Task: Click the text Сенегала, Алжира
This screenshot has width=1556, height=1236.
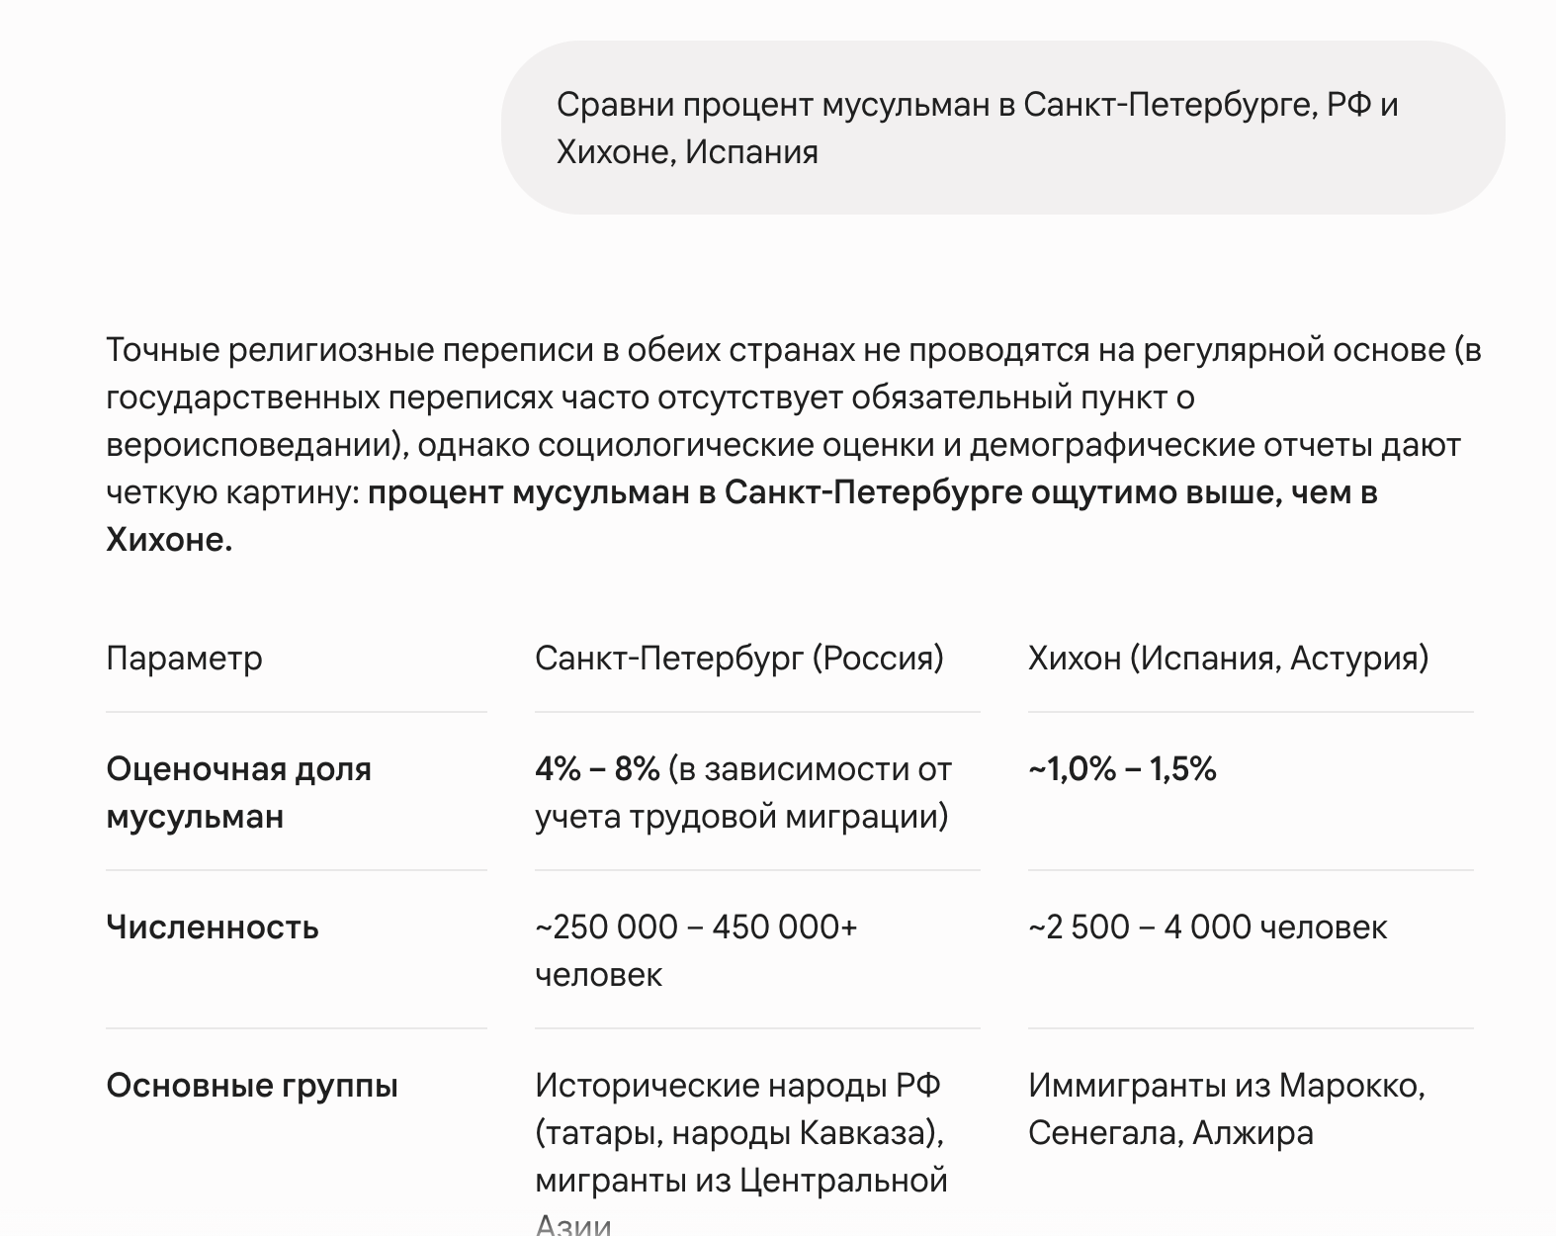Action: 1170,1133
